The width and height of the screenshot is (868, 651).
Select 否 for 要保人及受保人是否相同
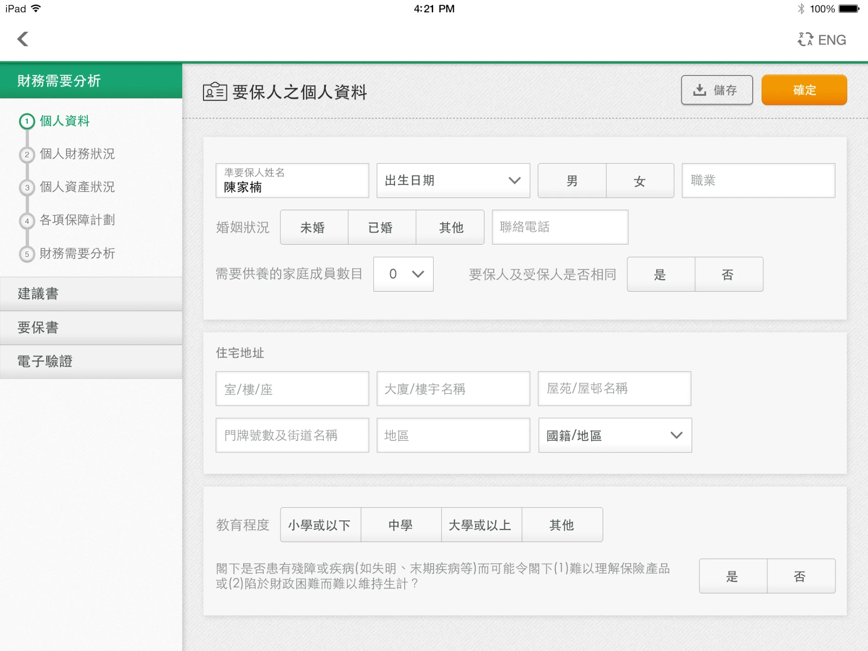point(729,274)
